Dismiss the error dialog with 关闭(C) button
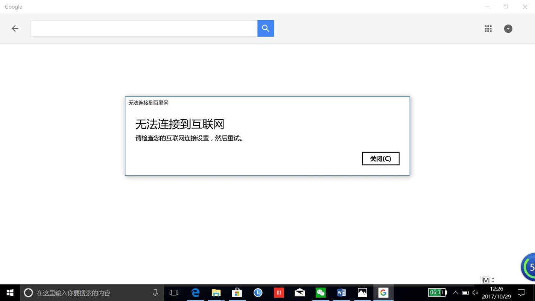Screen dimensions: 535x301 click(x=380, y=159)
